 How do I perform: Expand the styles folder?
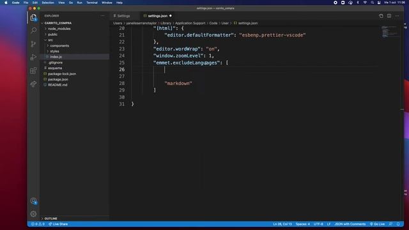(x=54, y=51)
